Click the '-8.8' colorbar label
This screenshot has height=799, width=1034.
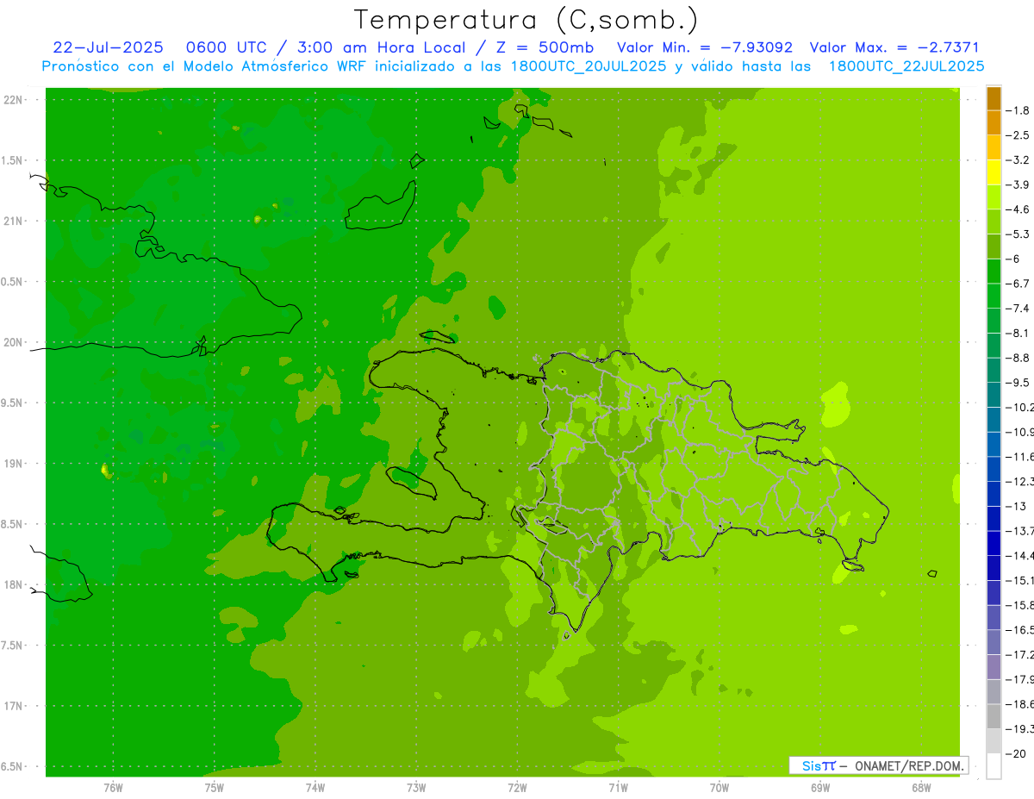[1018, 358]
